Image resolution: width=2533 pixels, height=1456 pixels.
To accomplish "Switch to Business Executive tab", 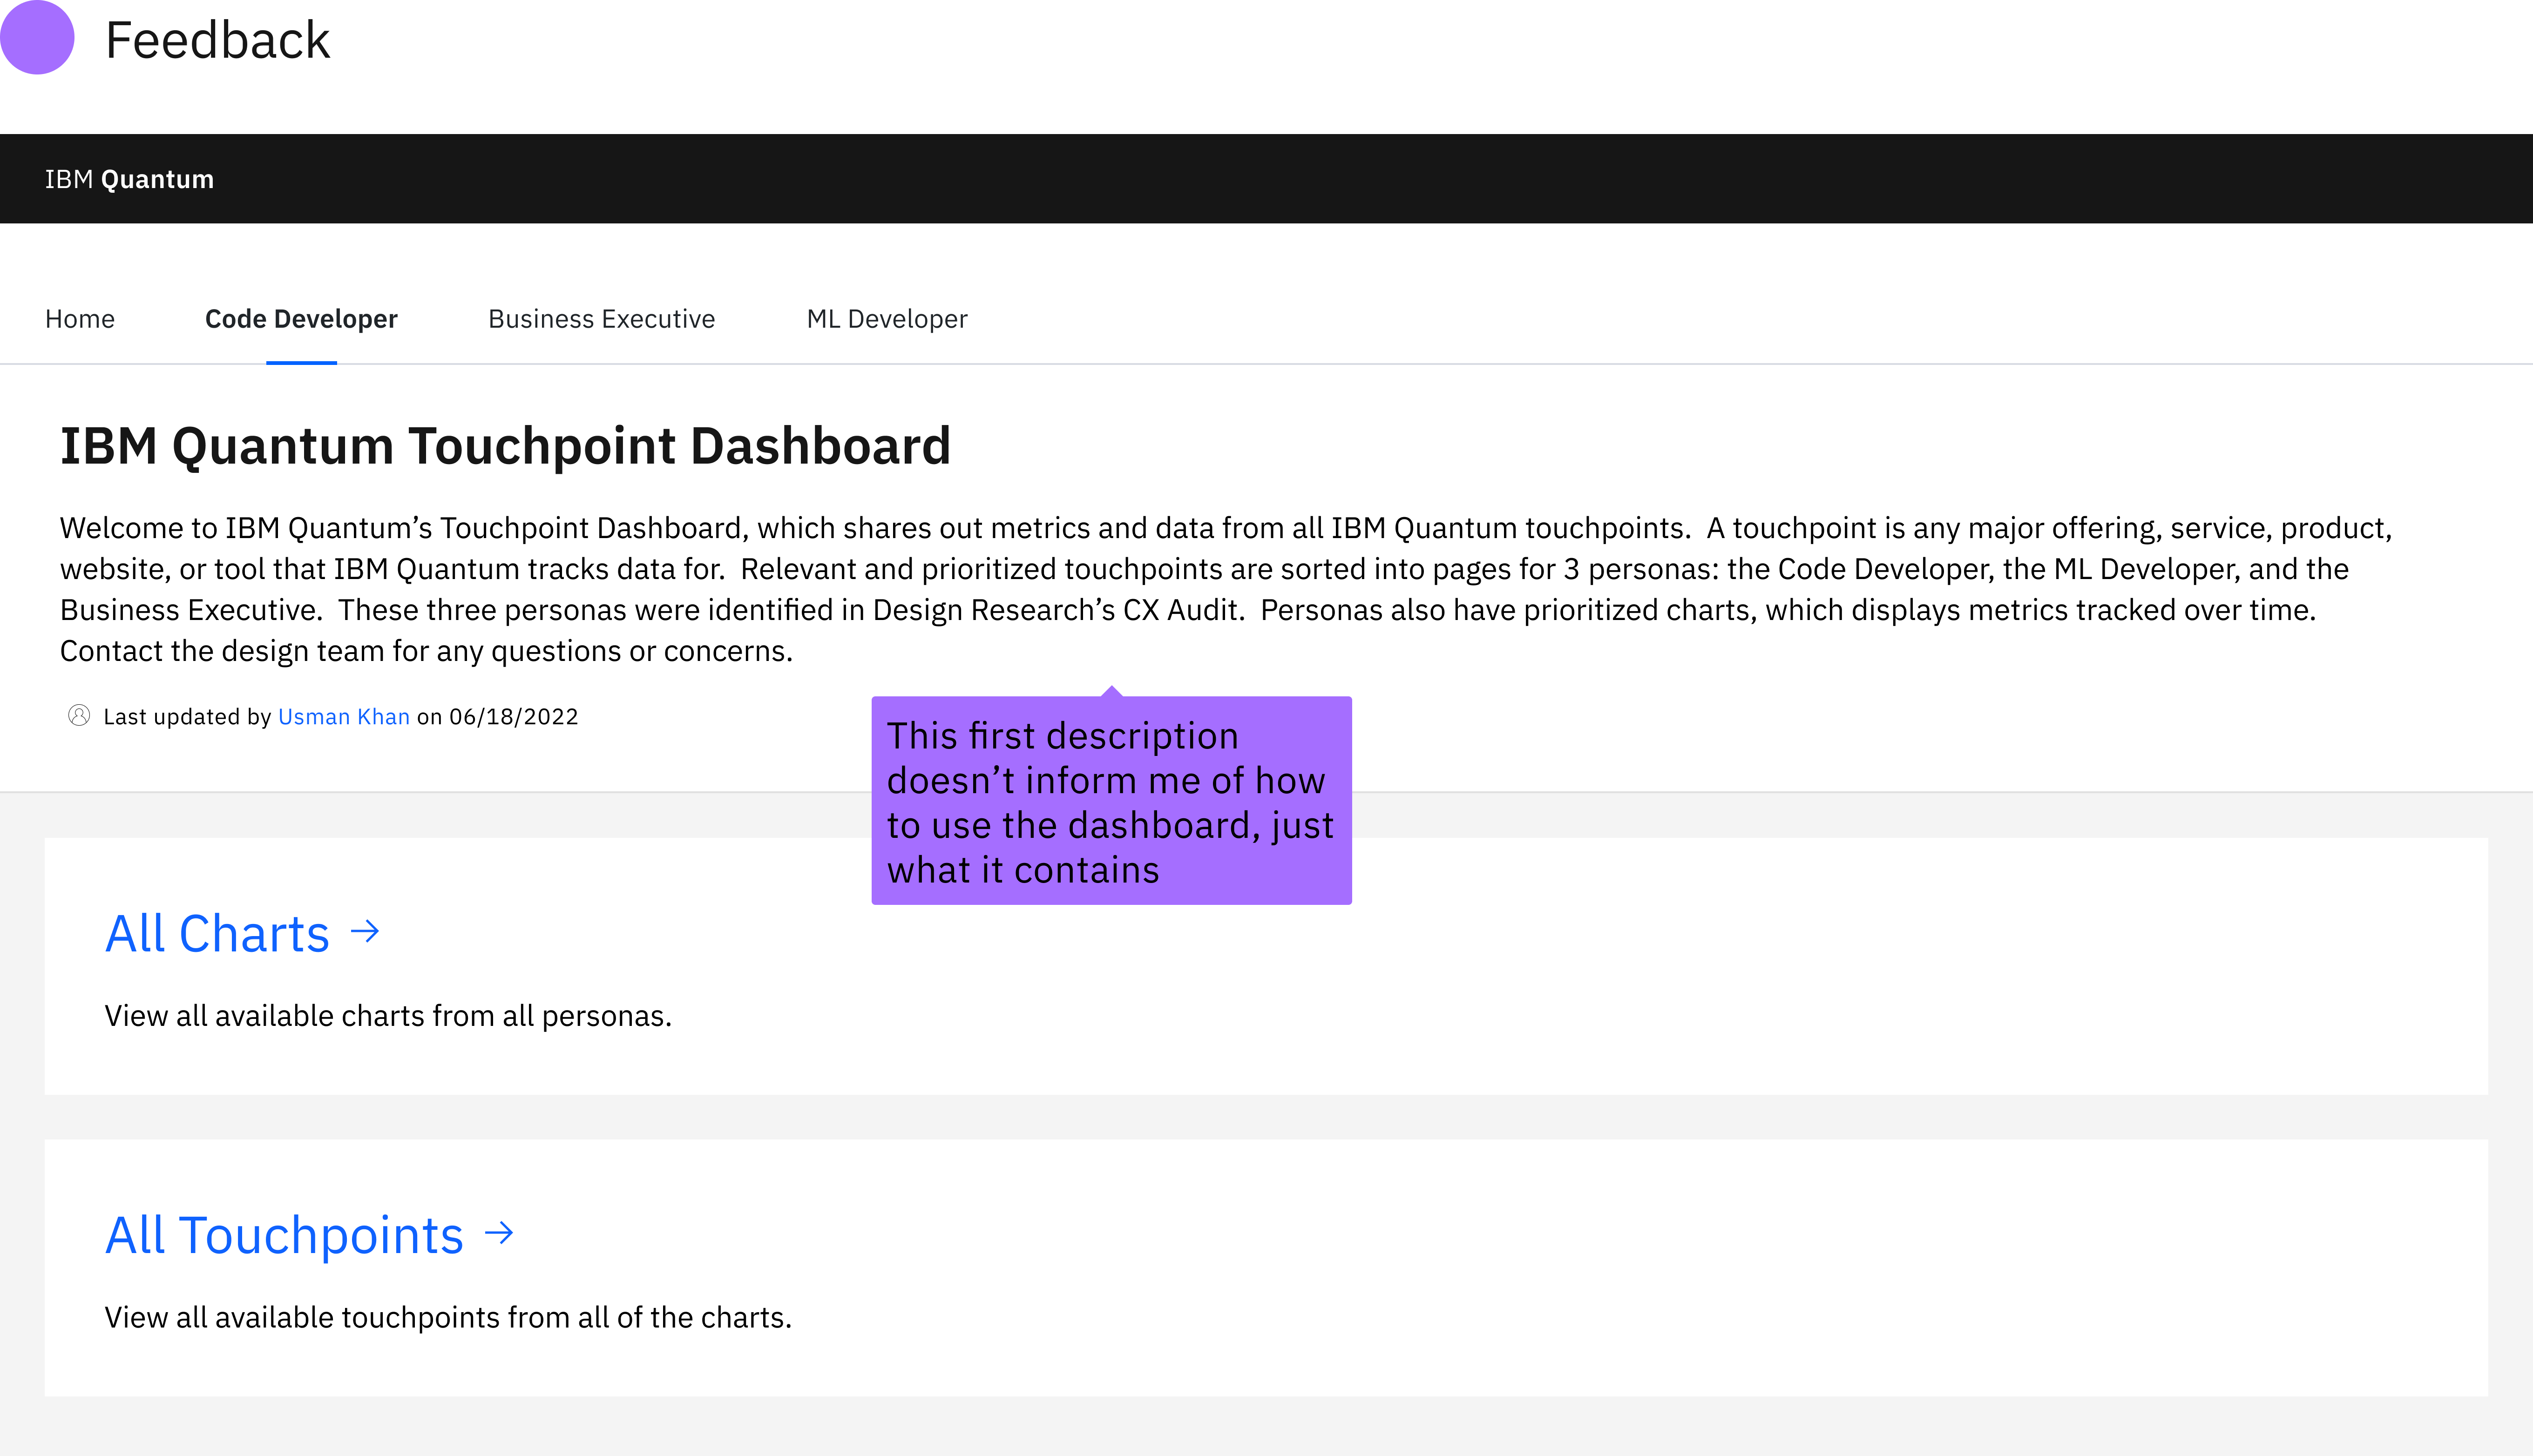I will (x=602, y=319).
